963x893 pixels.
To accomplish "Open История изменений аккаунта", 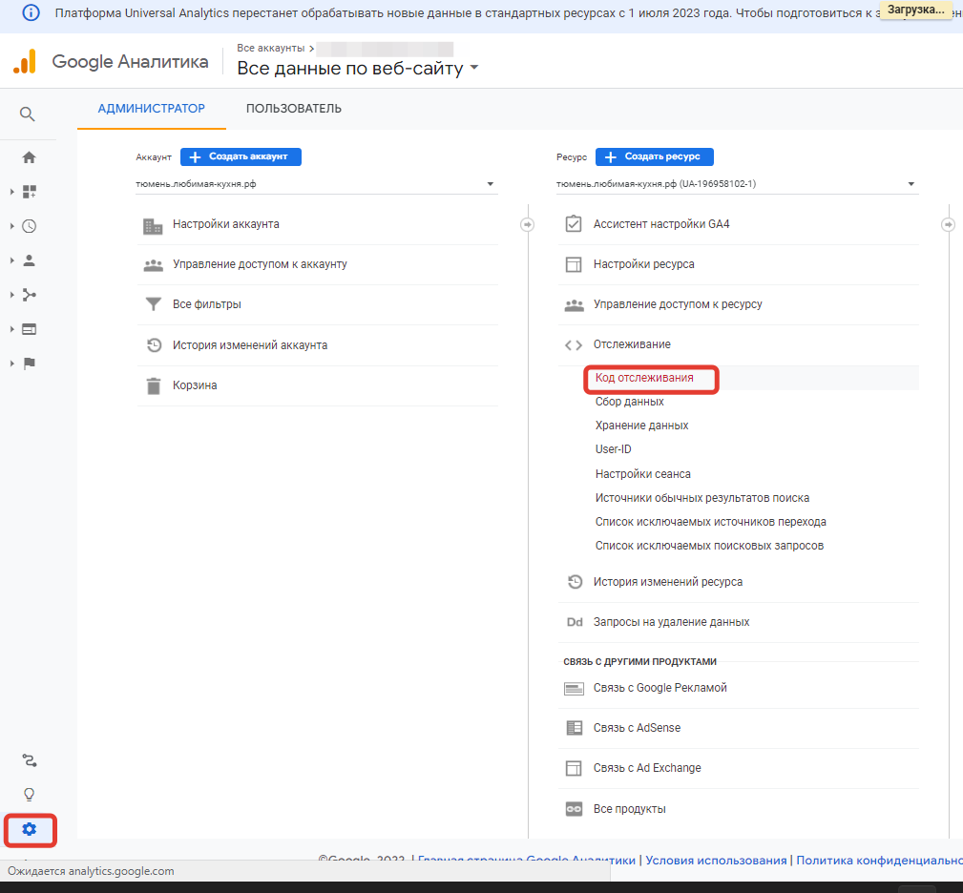I will pos(250,345).
